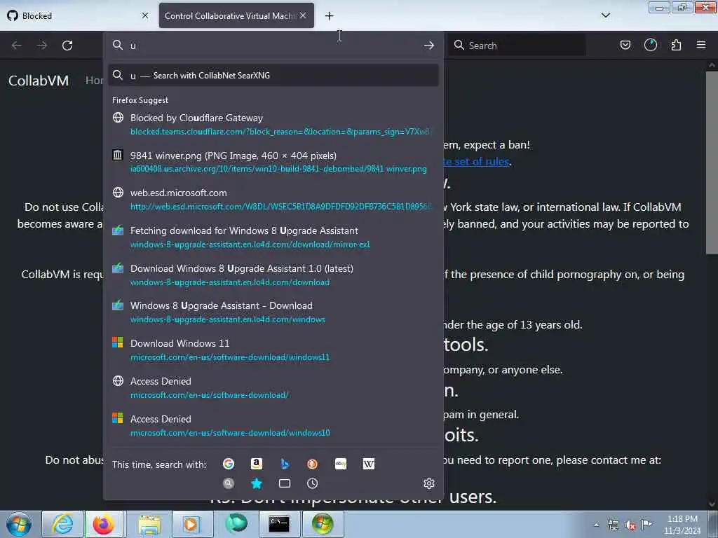Click the circular gauge toolbar icon

click(x=650, y=45)
